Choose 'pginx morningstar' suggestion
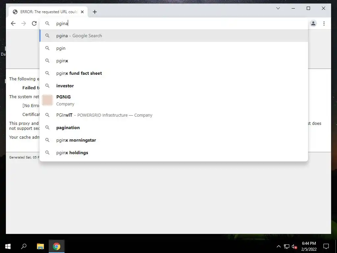 point(174,140)
